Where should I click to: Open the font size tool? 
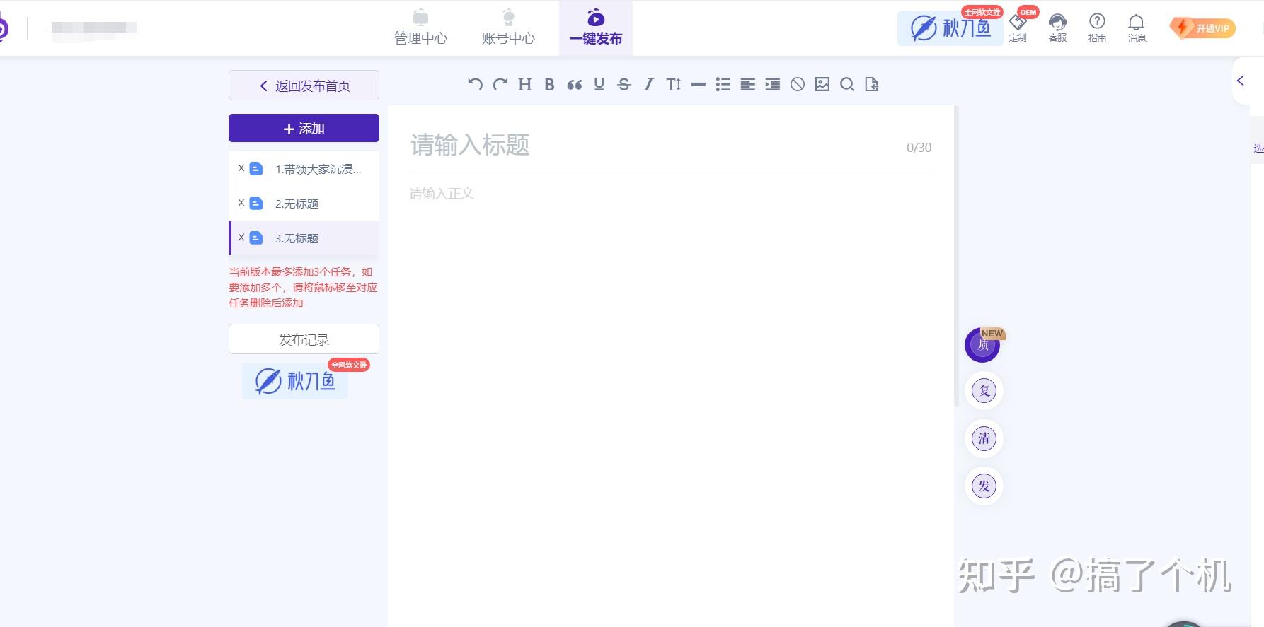tap(673, 85)
